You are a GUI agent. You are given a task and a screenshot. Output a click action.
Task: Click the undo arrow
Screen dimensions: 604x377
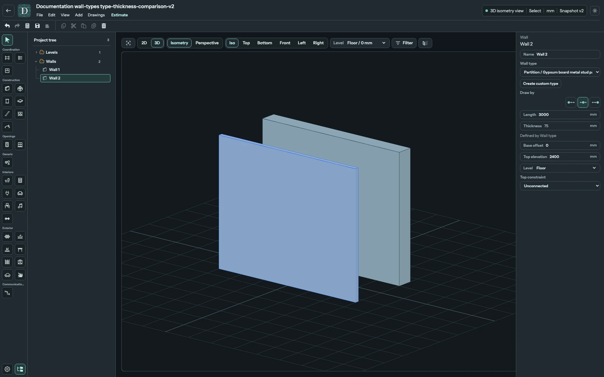7,26
